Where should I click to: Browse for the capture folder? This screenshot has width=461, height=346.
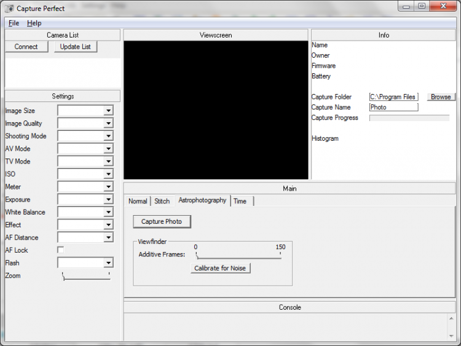click(440, 96)
